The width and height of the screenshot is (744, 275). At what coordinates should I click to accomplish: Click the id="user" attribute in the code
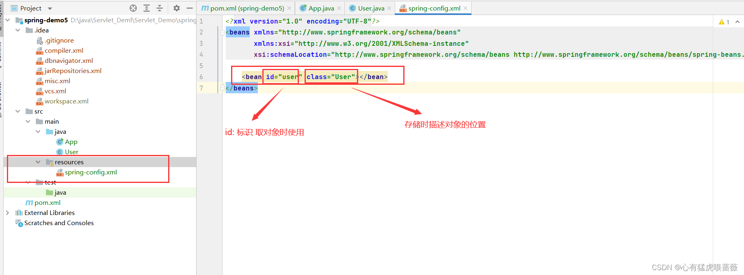coord(284,77)
